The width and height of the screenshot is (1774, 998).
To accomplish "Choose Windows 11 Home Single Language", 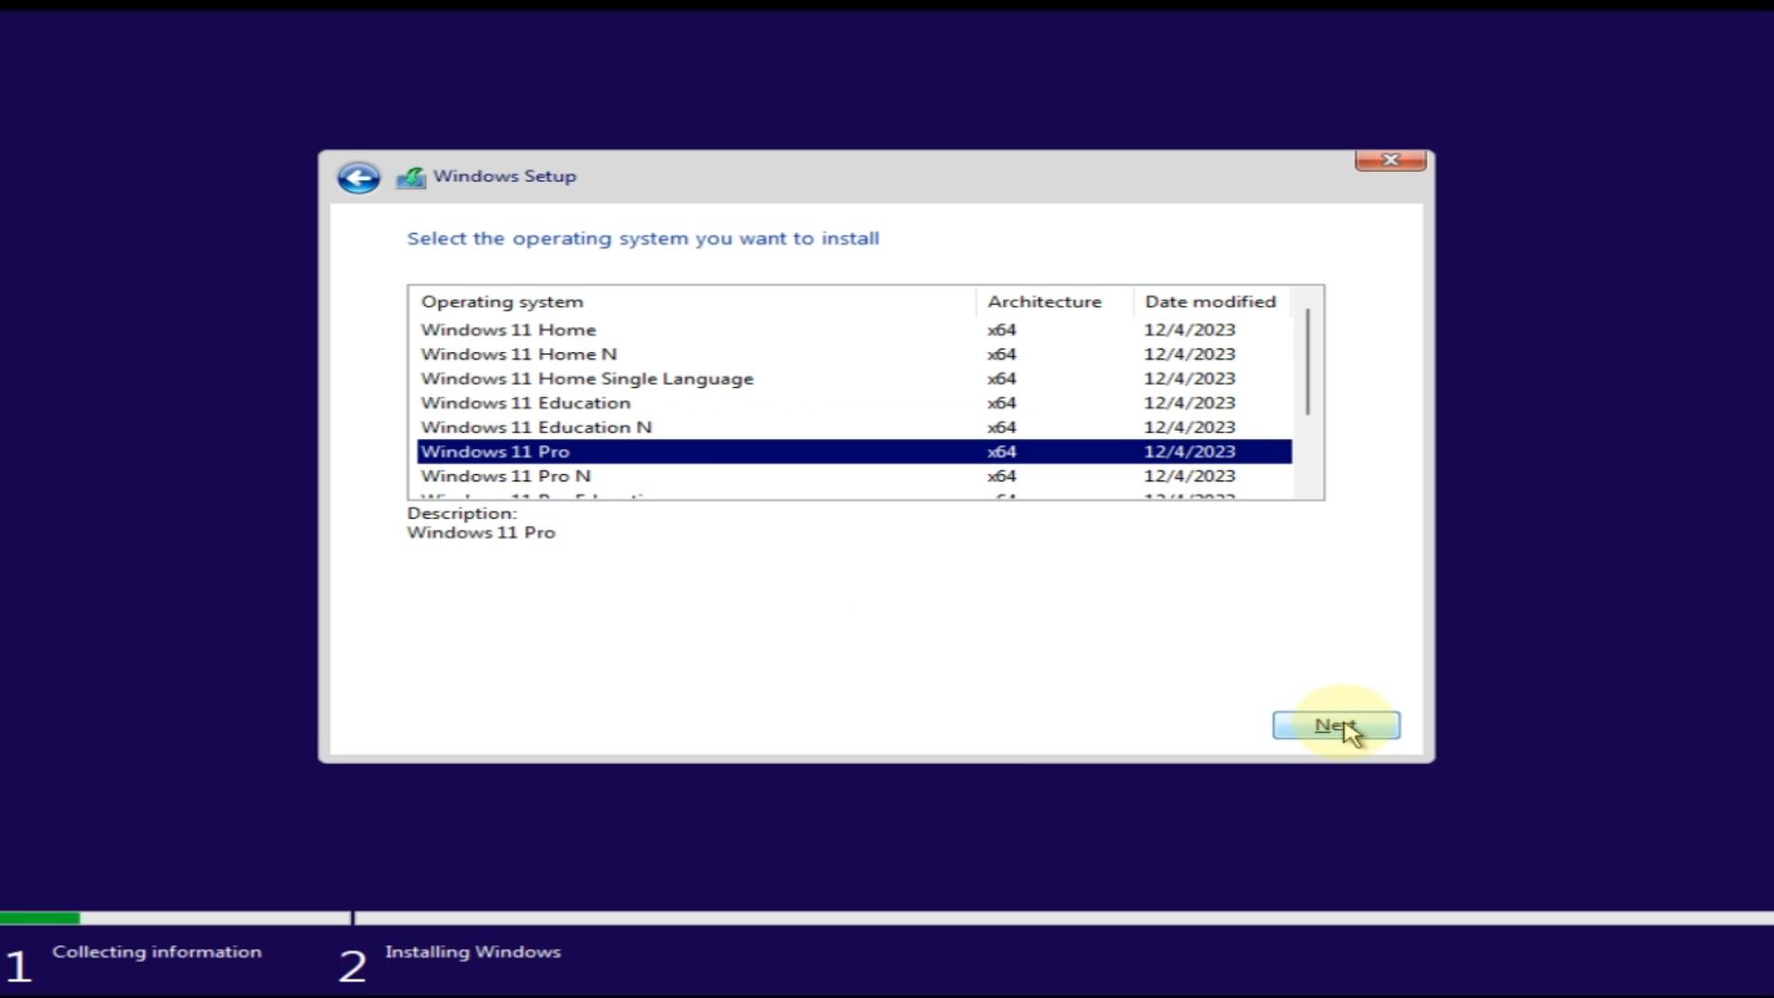I will click(855, 379).
